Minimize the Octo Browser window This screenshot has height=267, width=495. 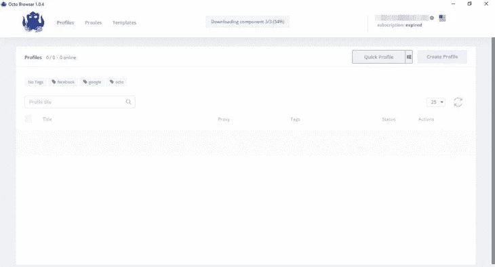click(454, 4)
